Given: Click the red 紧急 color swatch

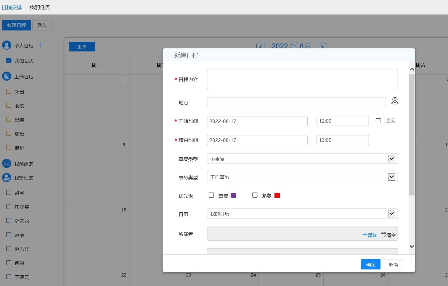Looking at the screenshot, I should pos(277,195).
